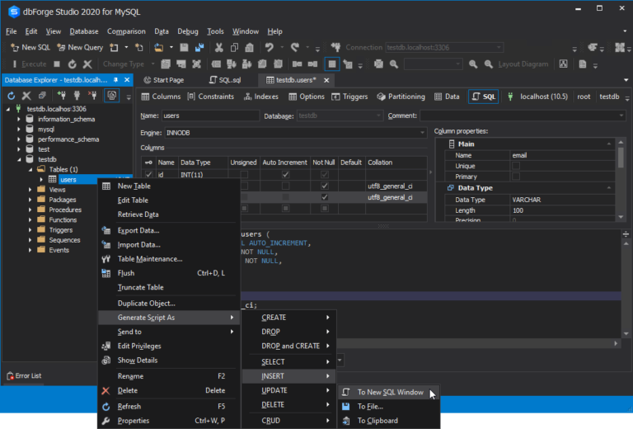
Task: Click the Cut scissors icon in toolbar
Action: 220,48
